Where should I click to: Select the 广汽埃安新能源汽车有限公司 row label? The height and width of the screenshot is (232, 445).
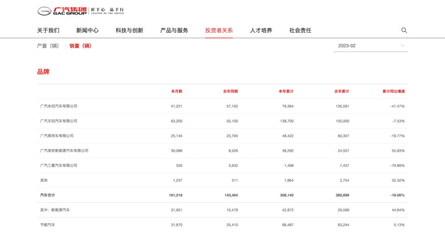click(64, 151)
